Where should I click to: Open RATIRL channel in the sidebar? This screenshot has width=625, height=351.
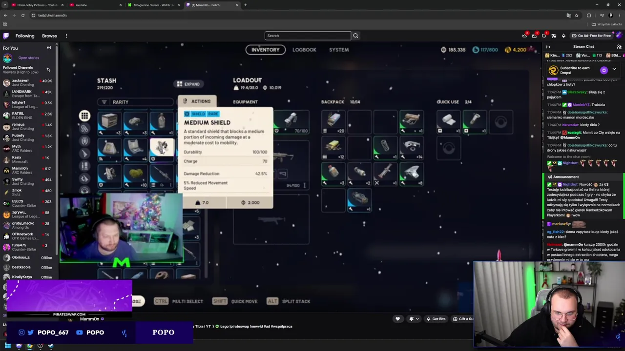tap(29, 116)
